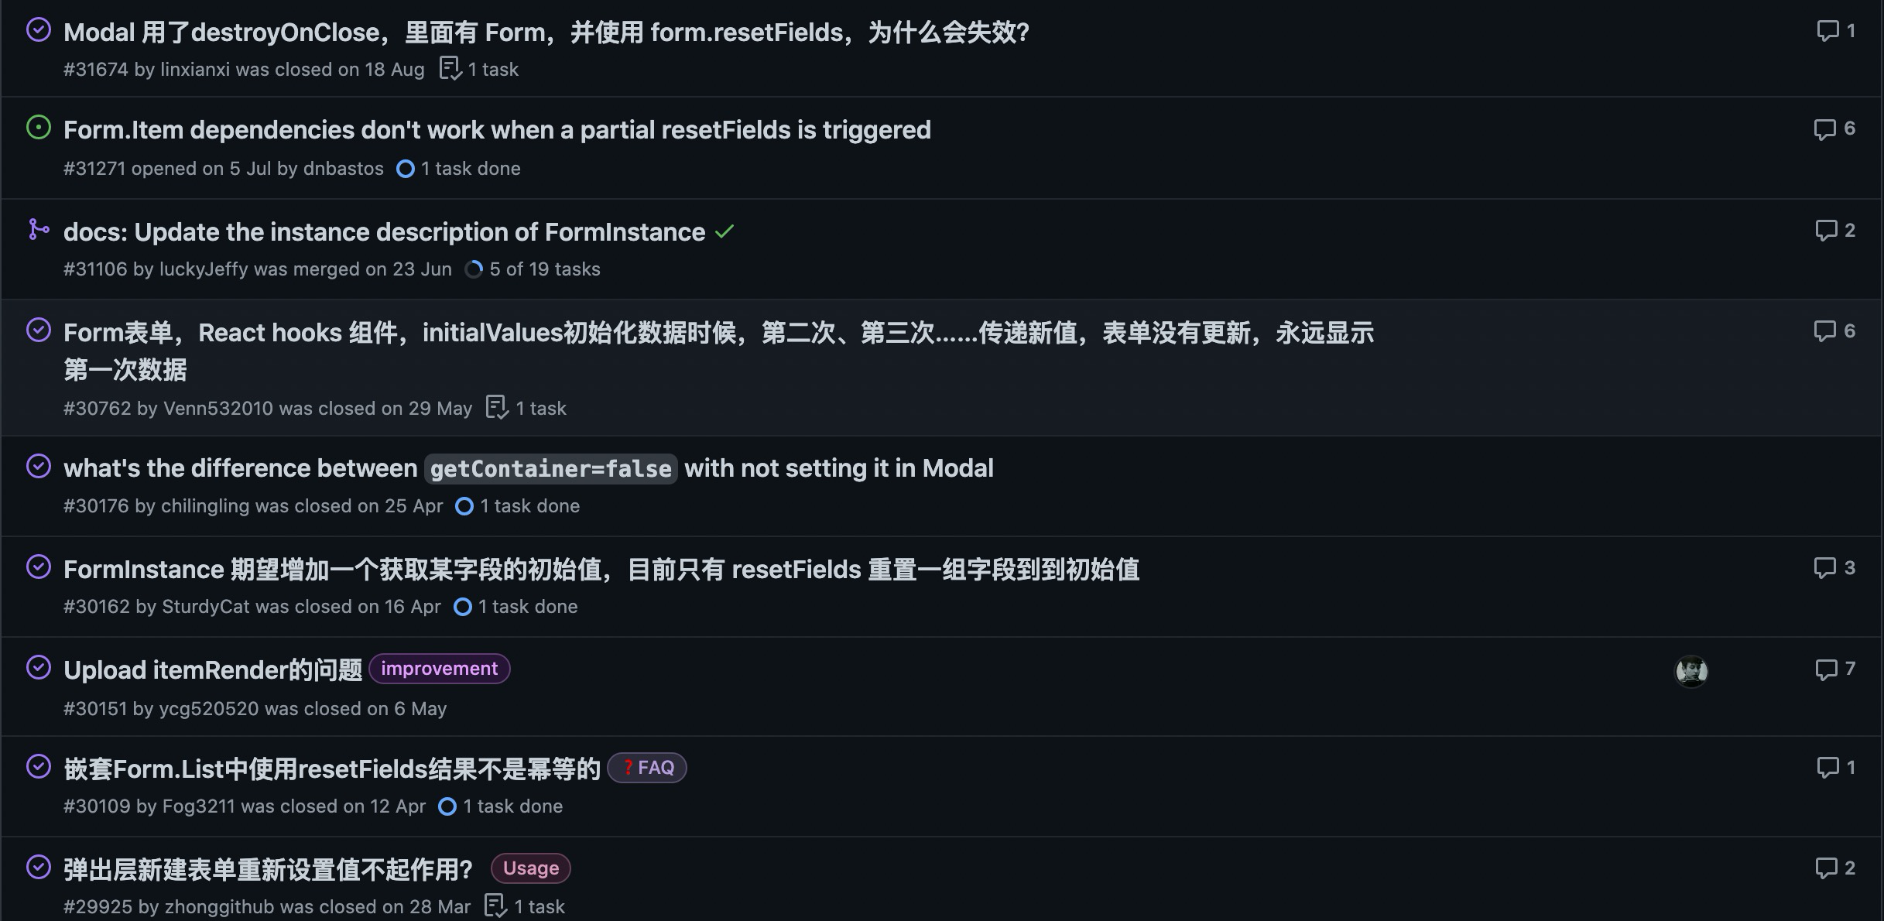Image resolution: width=1884 pixels, height=921 pixels.
Task: Click the green check status on the docs PR
Action: [724, 231]
